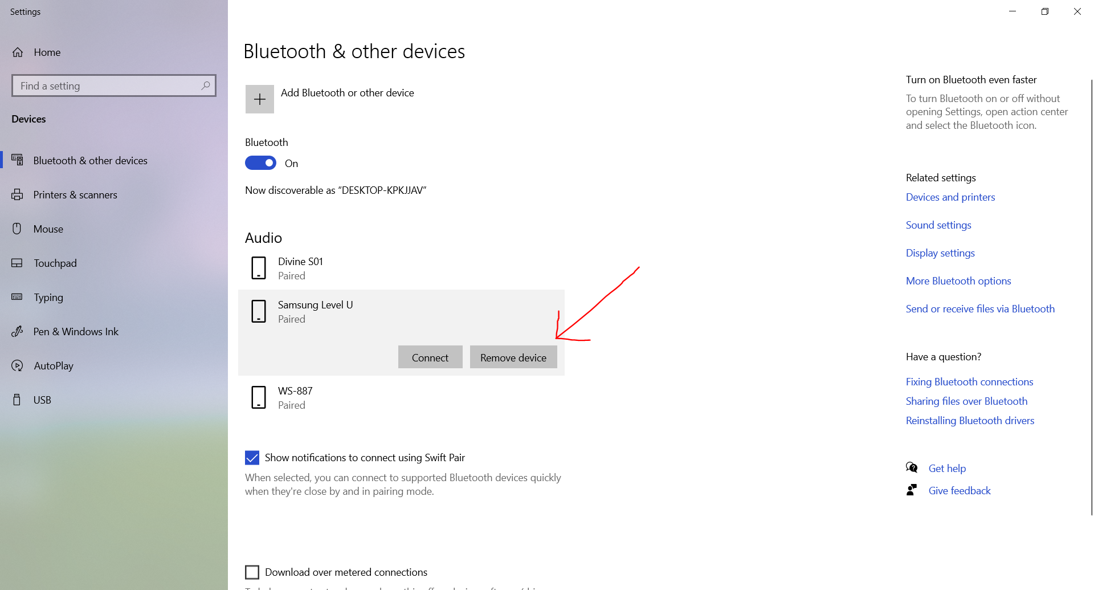
Task: Select the USB settings icon
Action: pos(18,400)
